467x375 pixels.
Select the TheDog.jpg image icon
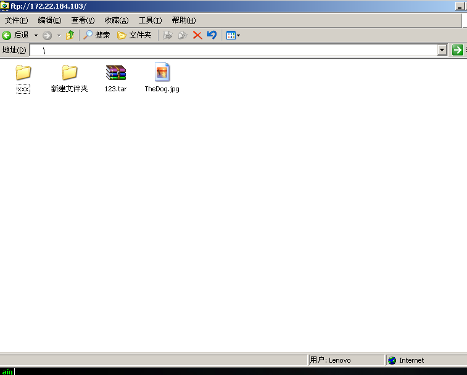162,72
